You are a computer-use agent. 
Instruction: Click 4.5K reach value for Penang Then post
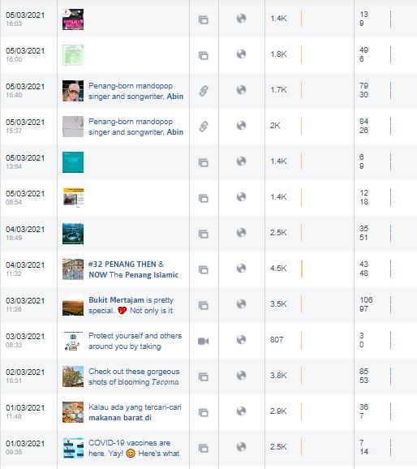click(278, 269)
